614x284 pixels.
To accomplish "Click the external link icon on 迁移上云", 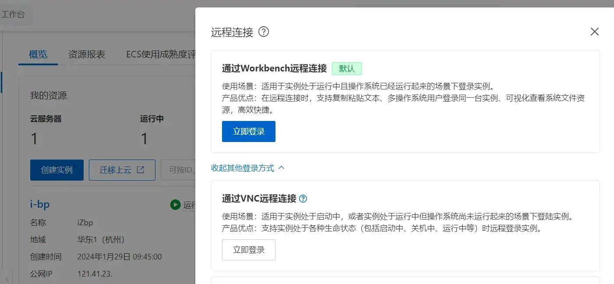I will tap(141, 170).
